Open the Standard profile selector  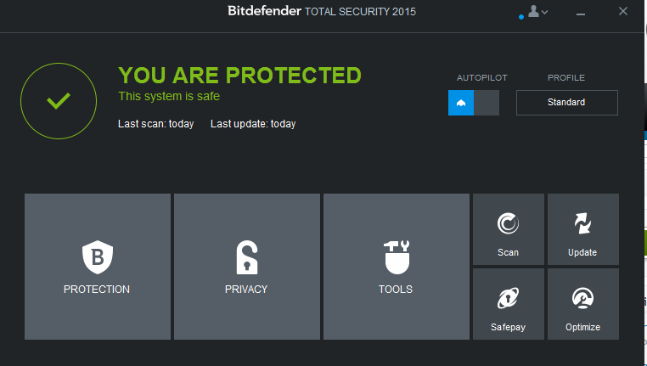[566, 103]
